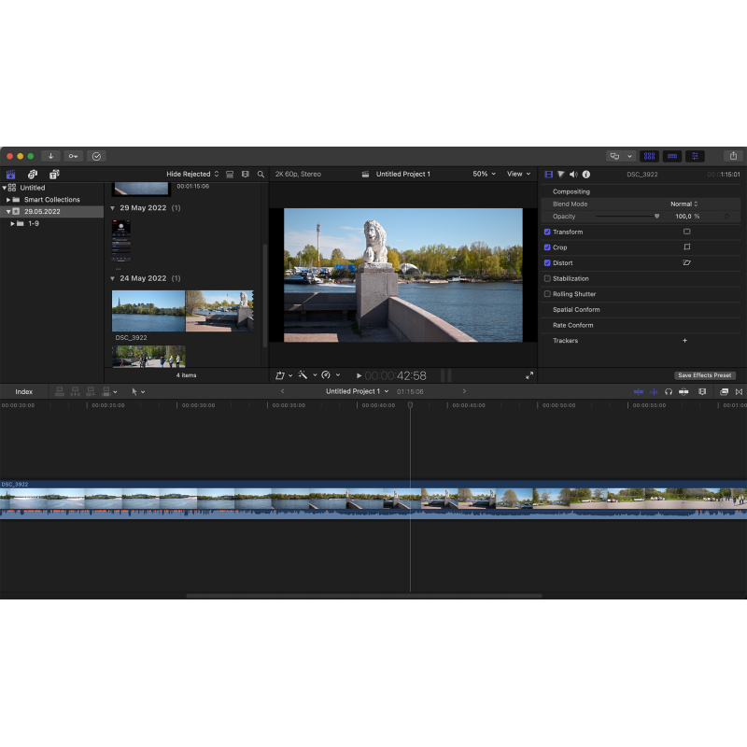Viewport: 747px width, 747px height.
Task: Click the browser search magnifier icon
Action: [261, 175]
